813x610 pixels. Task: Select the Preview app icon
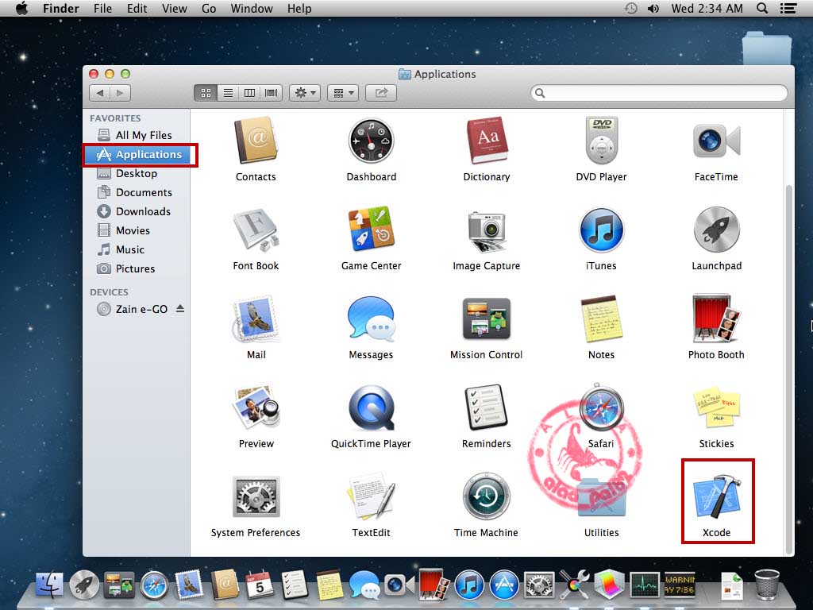tap(256, 407)
